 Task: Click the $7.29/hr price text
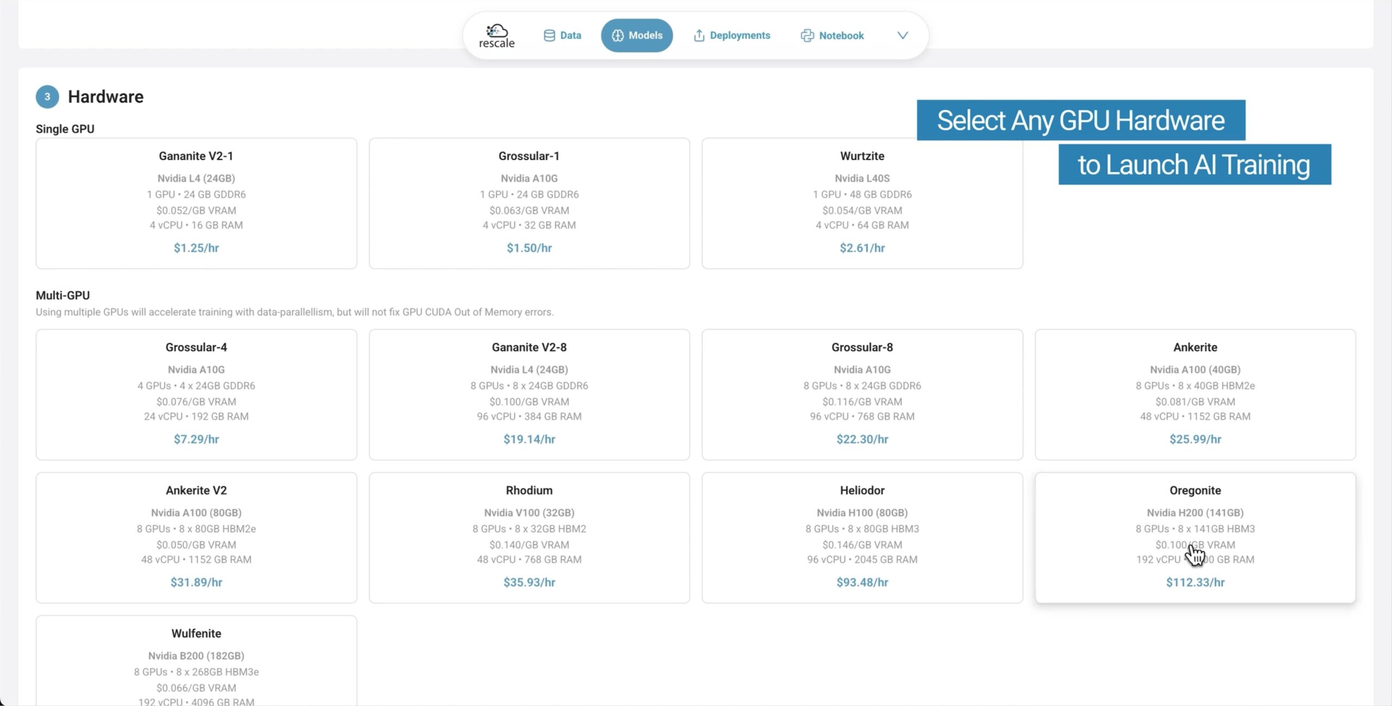point(196,439)
